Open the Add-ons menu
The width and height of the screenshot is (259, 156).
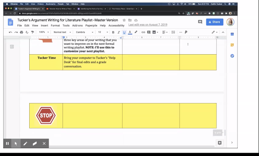pyautogui.click(x=77, y=25)
